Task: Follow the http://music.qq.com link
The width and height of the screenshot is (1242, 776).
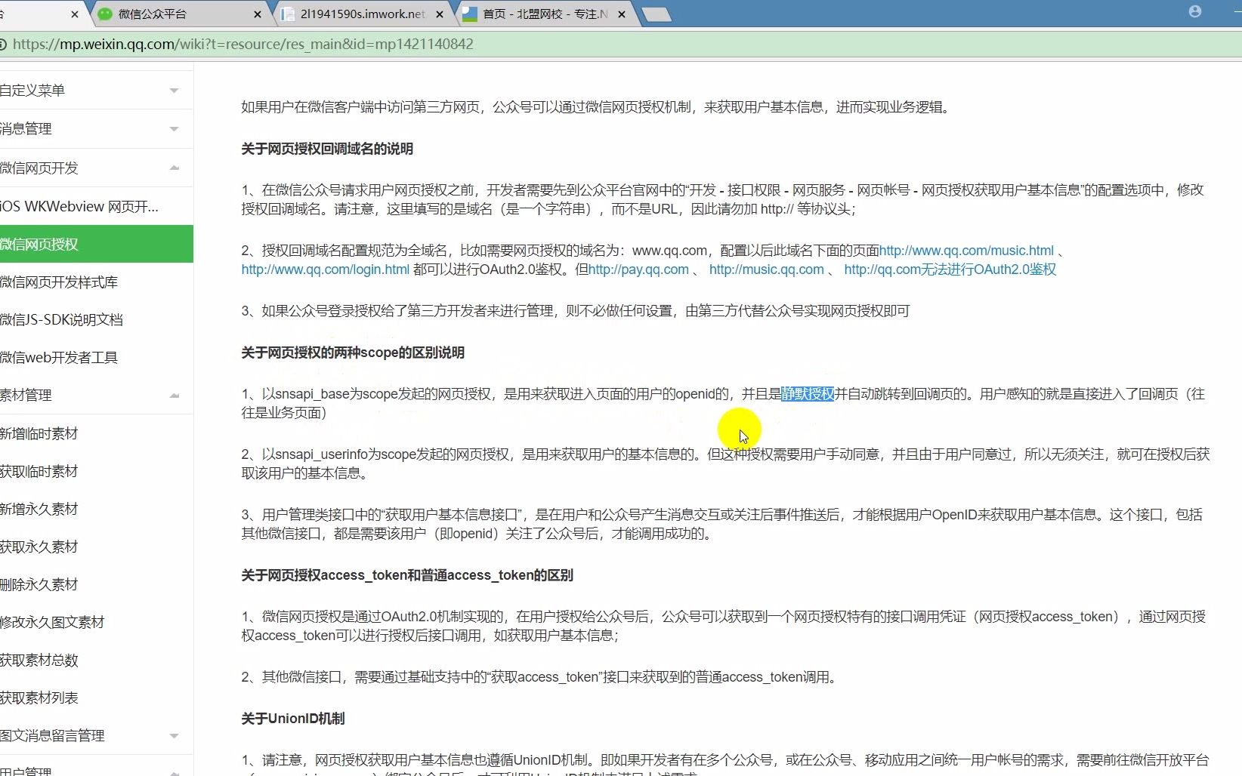Action: point(767,269)
